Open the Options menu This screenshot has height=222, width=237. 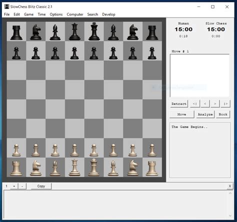tap(56, 15)
